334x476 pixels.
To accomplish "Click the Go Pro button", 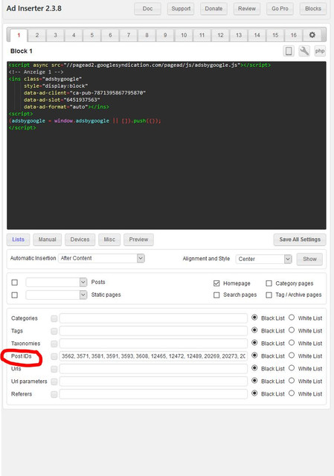I will pyautogui.click(x=280, y=9).
